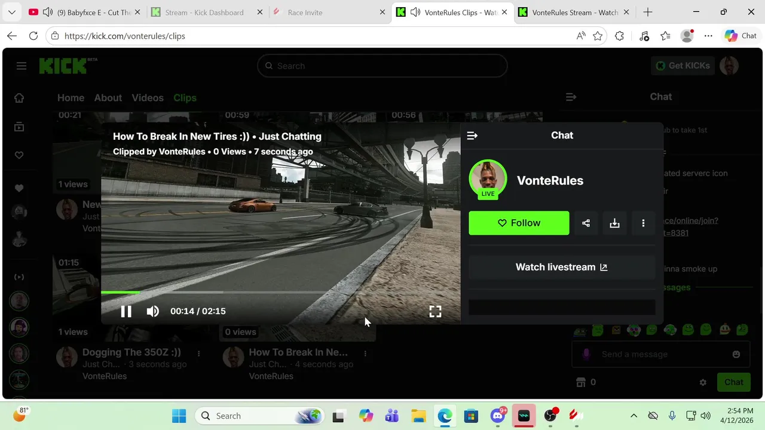Refresh the current page
The width and height of the screenshot is (765, 430).
(x=33, y=36)
